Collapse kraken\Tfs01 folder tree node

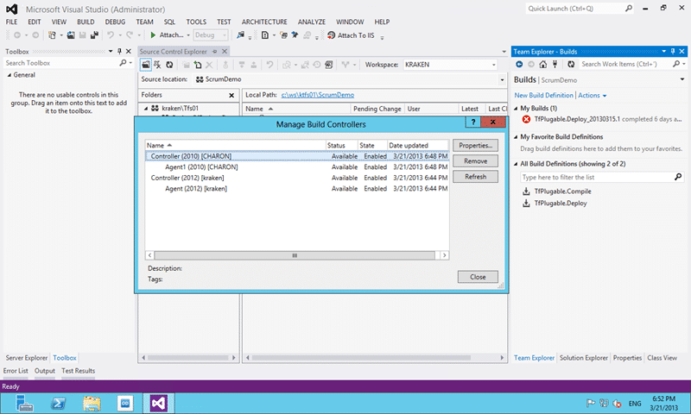(146, 108)
